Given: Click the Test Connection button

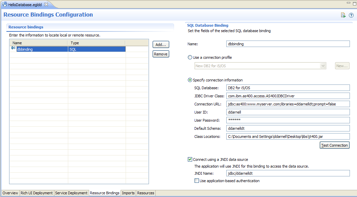Looking at the screenshot, I should tap(334, 145).
